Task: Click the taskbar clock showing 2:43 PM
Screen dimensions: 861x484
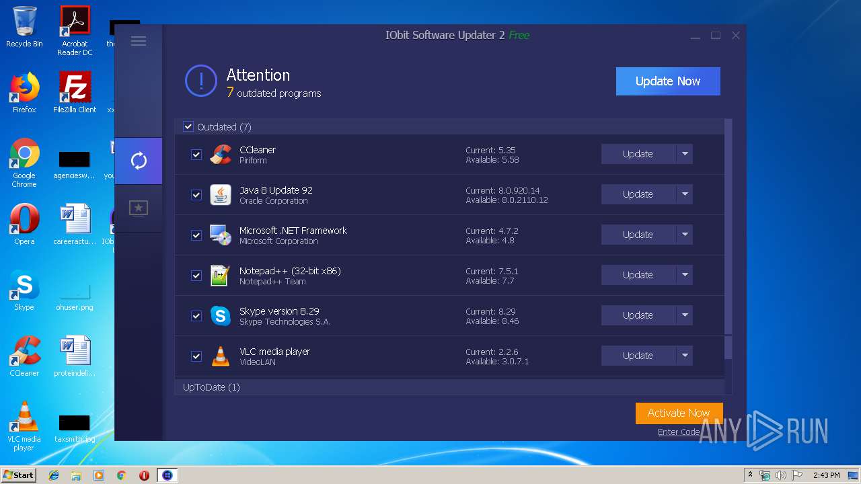Action: pyautogui.click(x=826, y=475)
